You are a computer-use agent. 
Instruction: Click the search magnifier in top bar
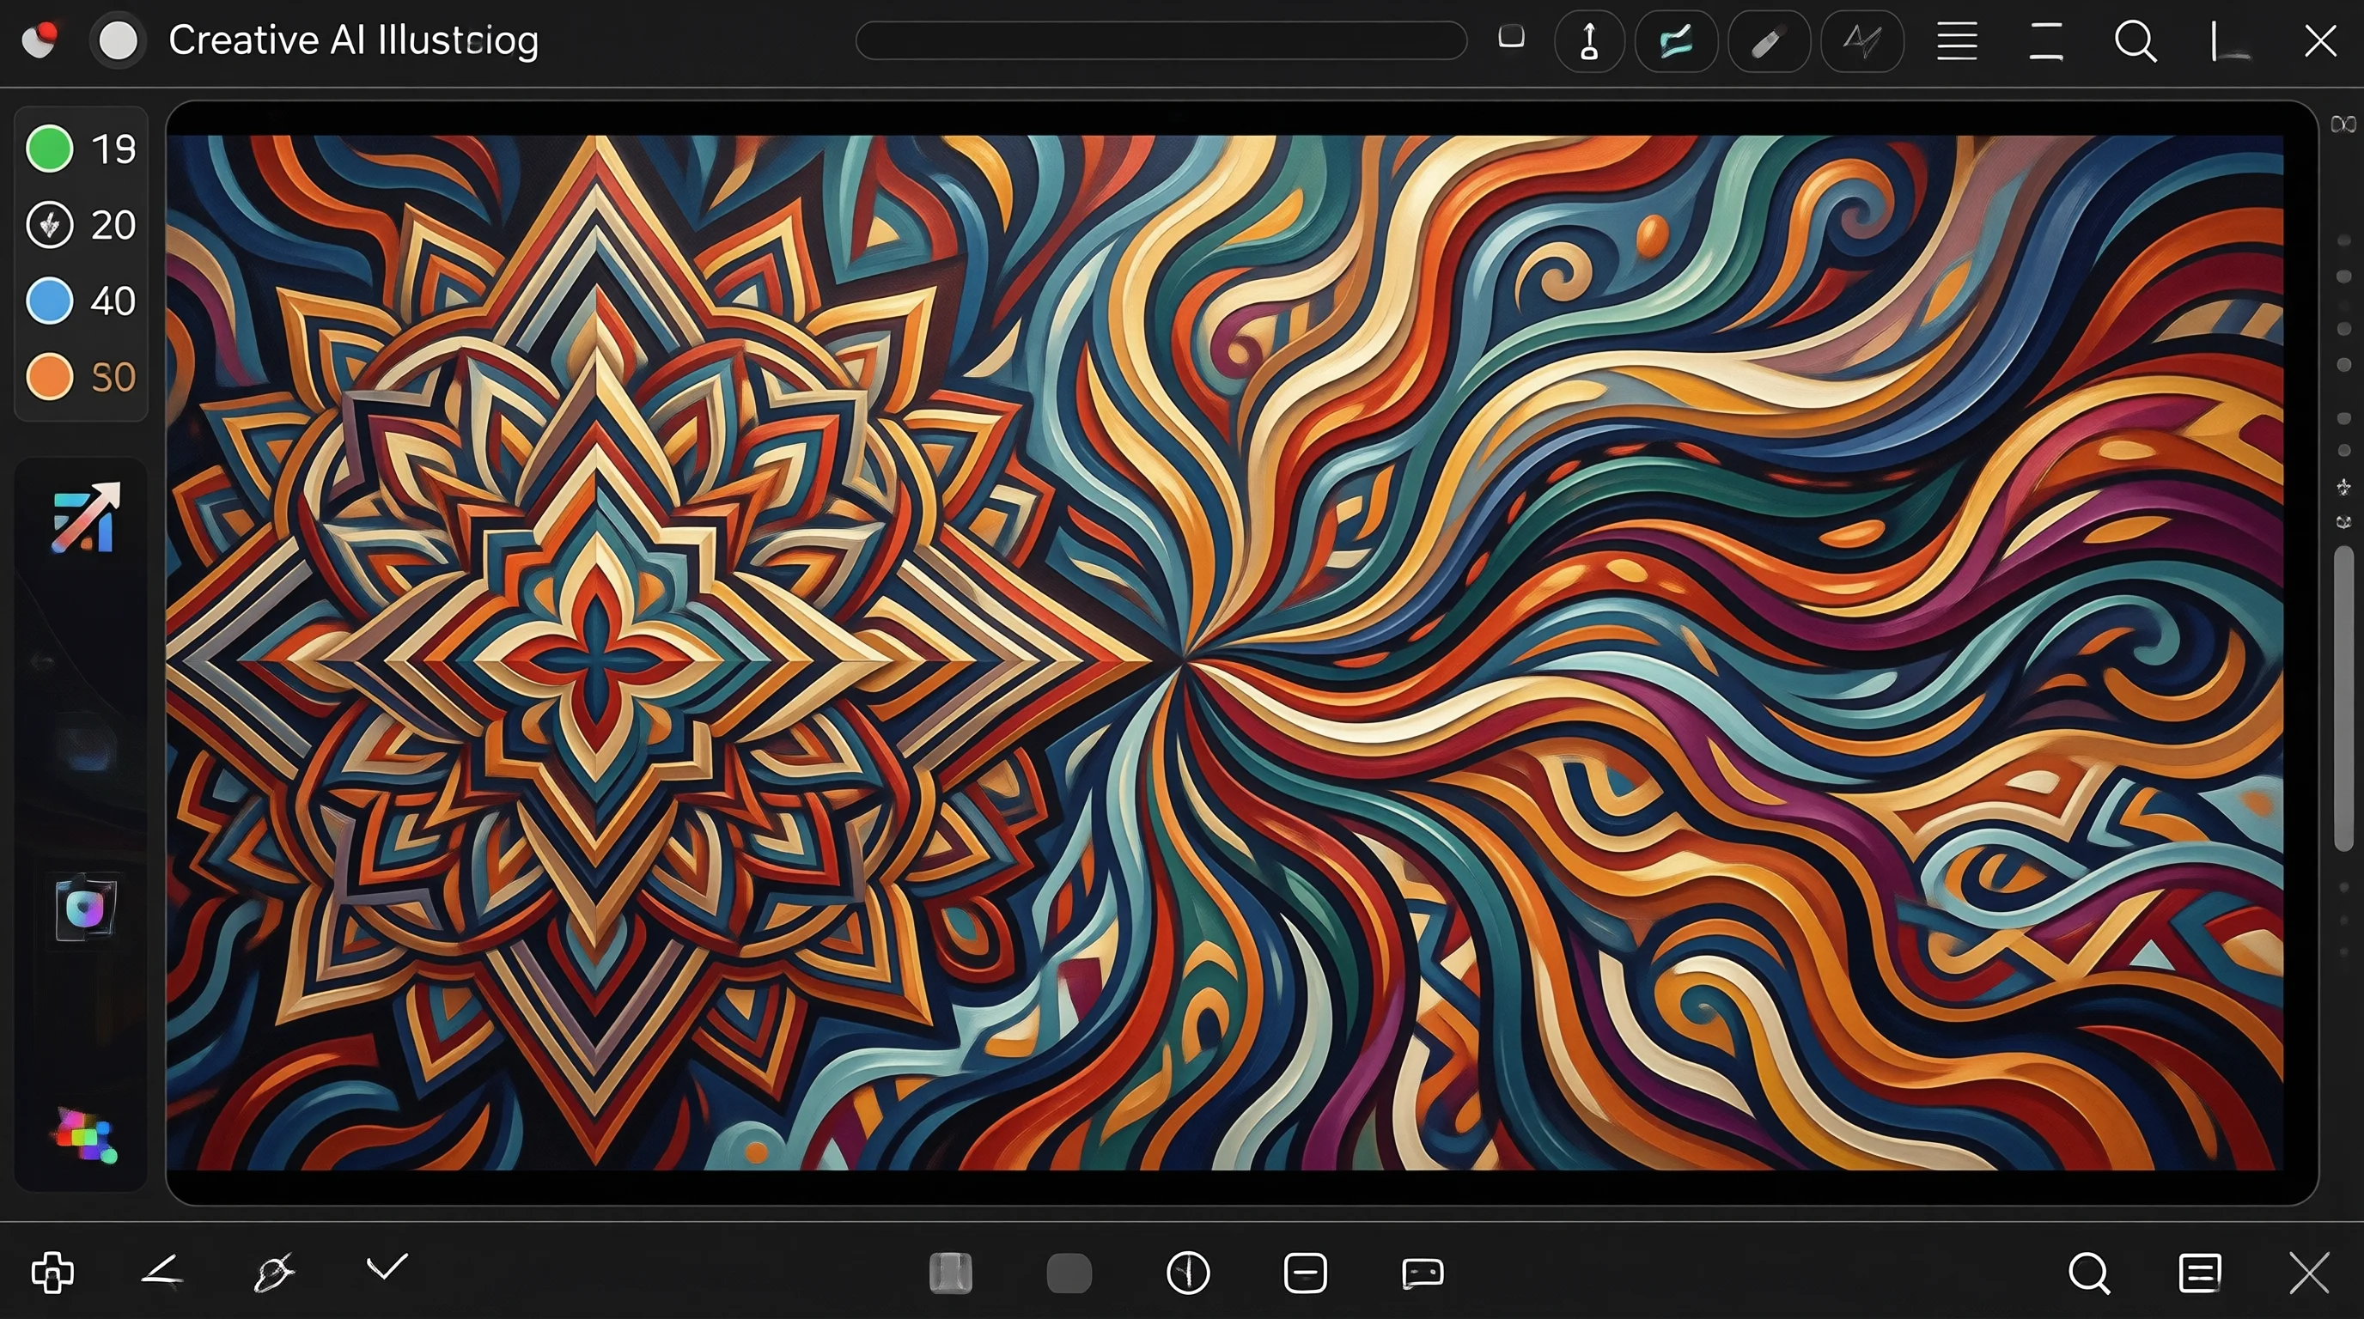(2135, 41)
